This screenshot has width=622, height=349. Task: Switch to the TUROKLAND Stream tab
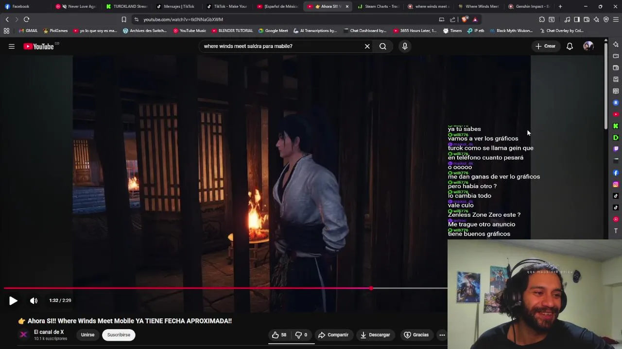coord(126,6)
